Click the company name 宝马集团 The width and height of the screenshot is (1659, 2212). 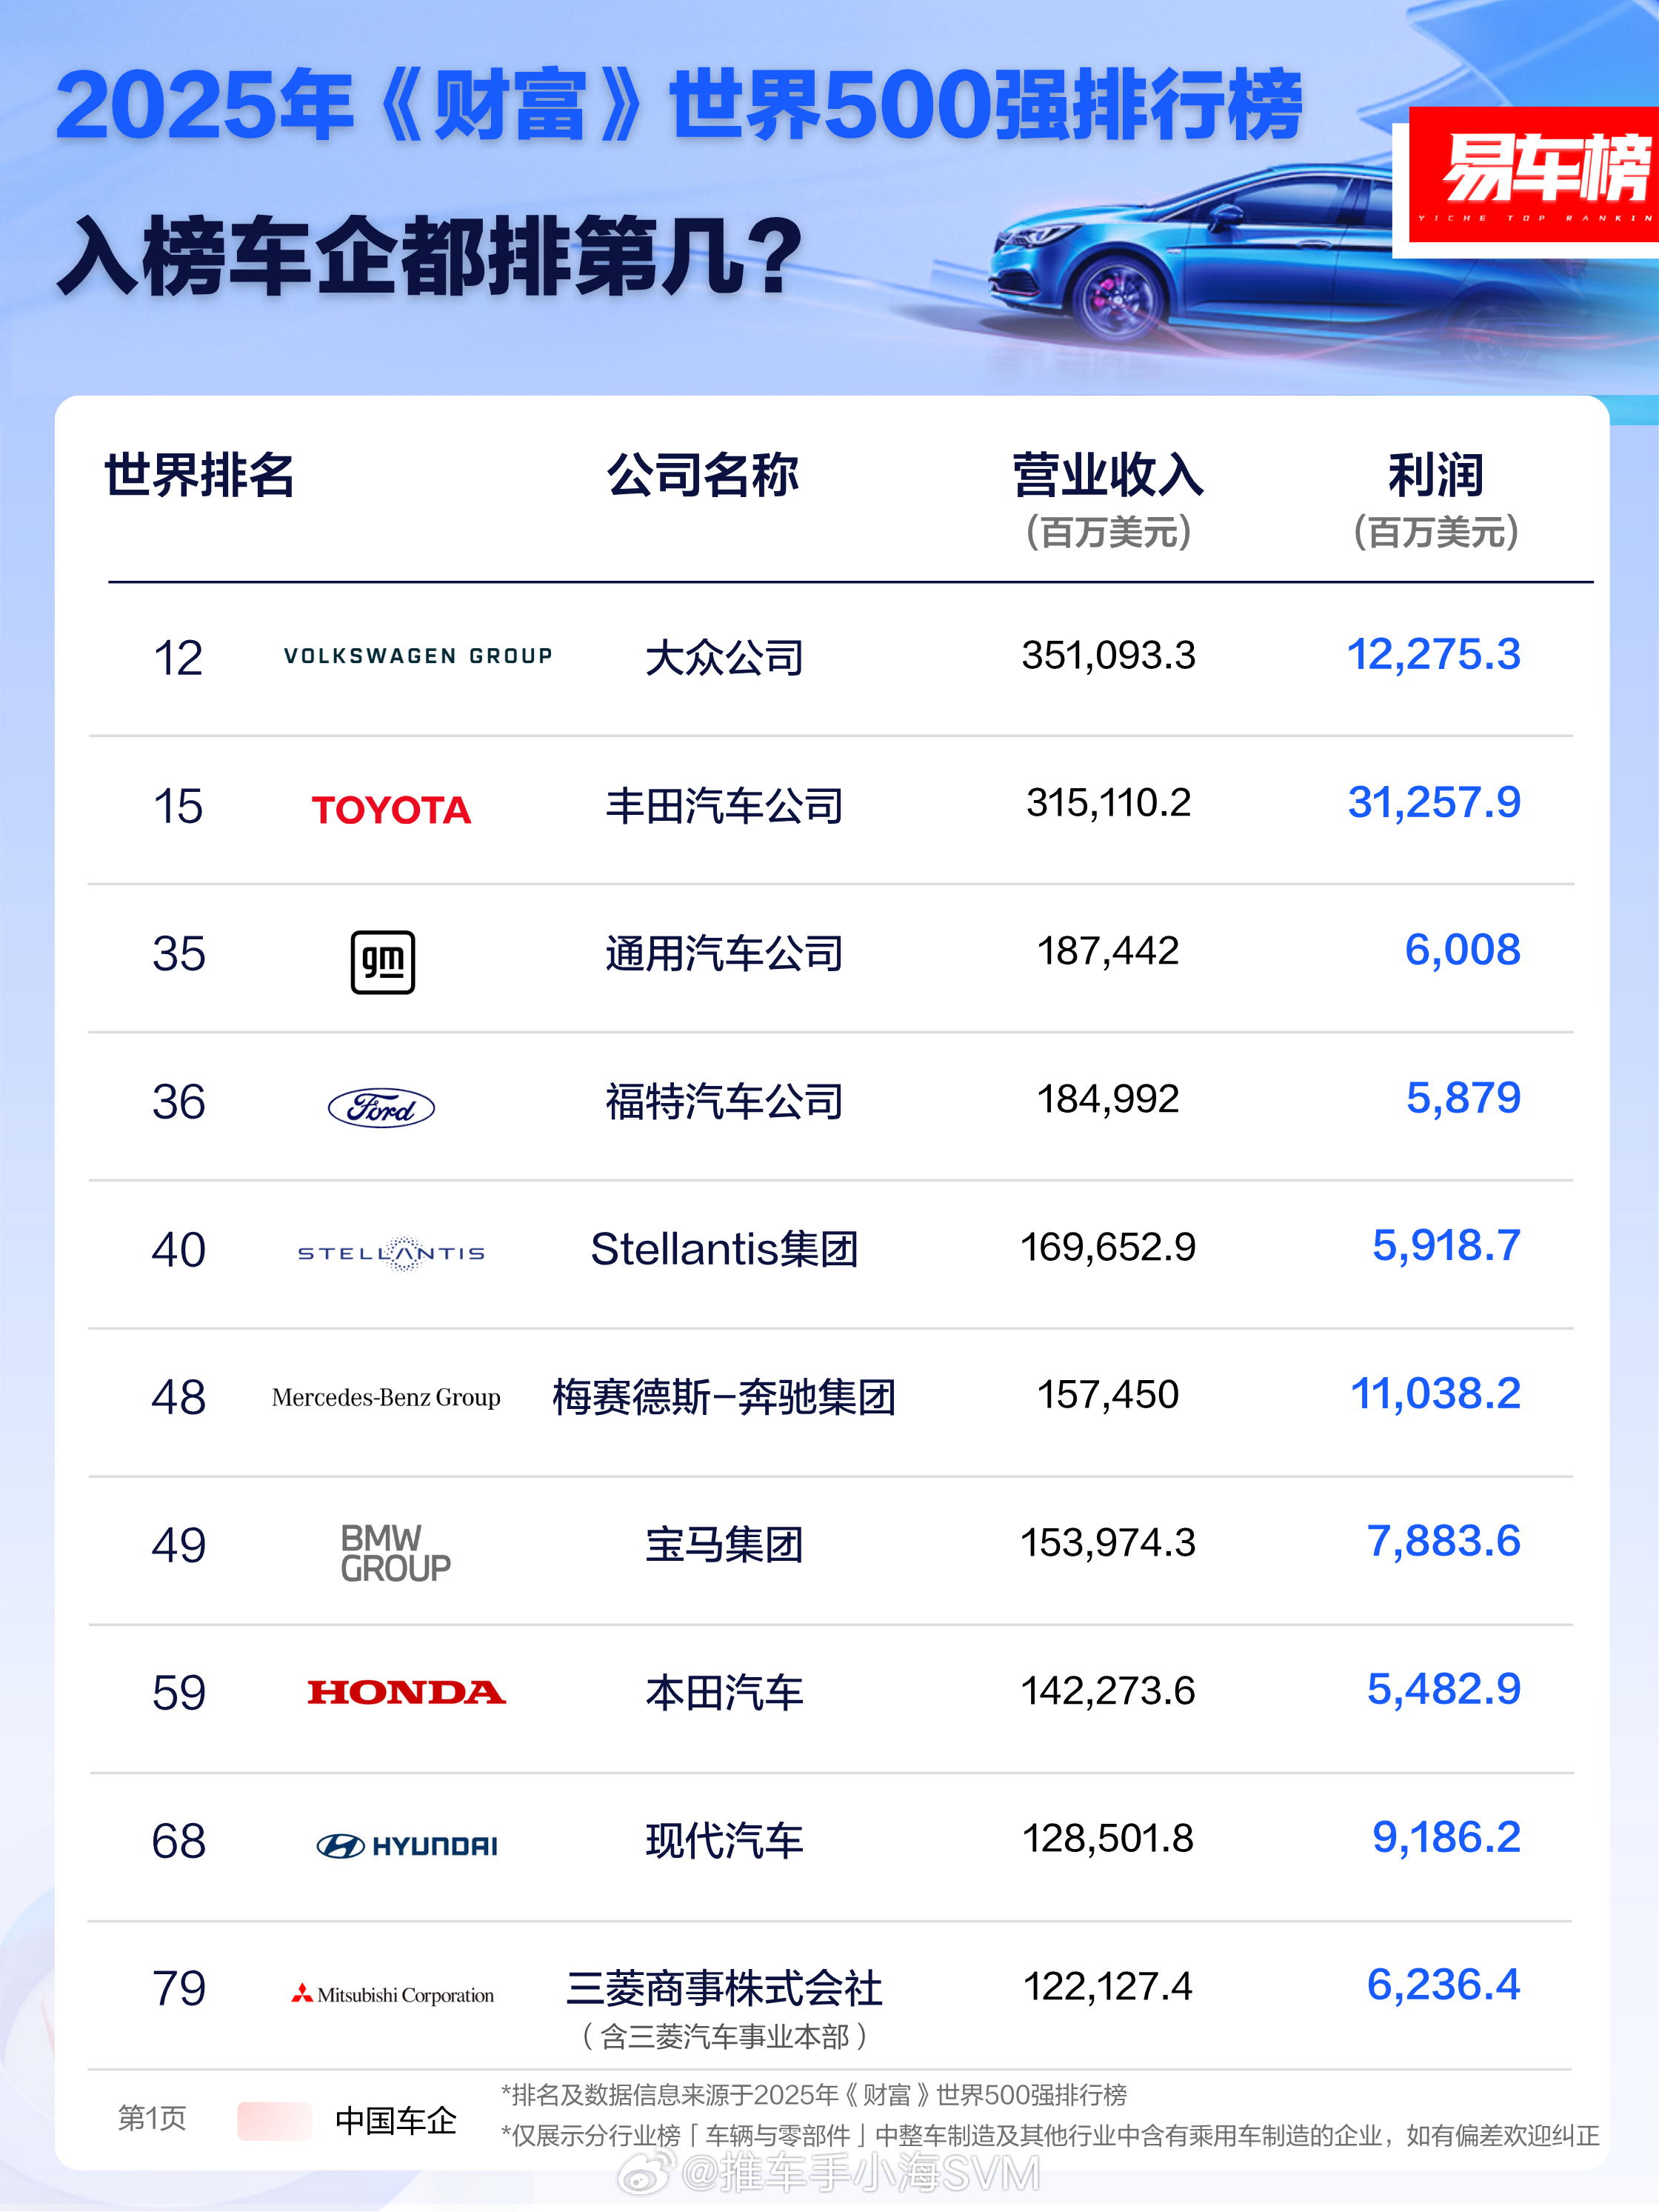pyautogui.click(x=724, y=1545)
